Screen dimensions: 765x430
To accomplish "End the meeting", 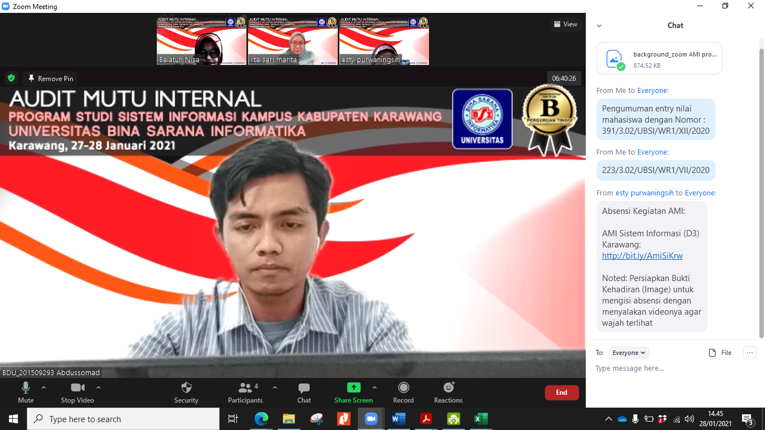I will pyautogui.click(x=562, y=392).
